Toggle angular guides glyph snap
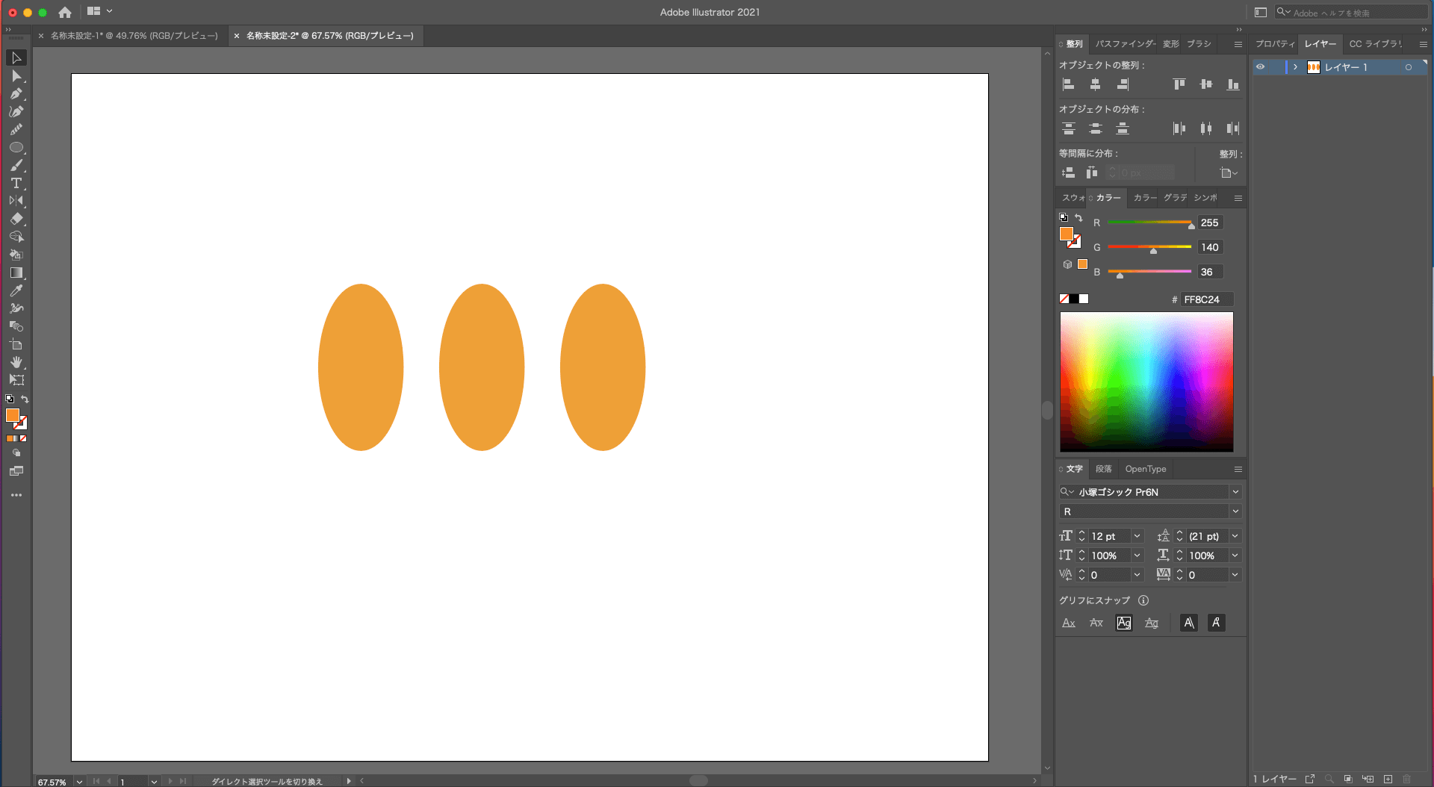 click(1189, 623)
